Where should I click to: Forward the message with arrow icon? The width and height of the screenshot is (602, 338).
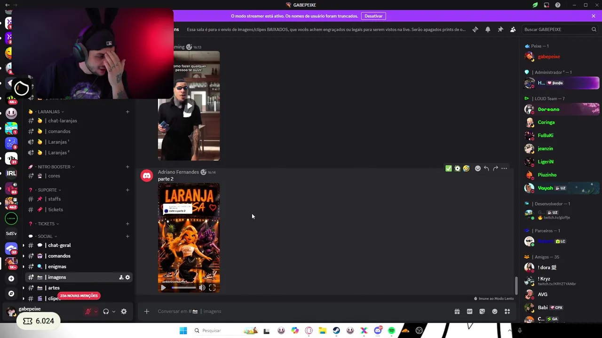[495, 168]
